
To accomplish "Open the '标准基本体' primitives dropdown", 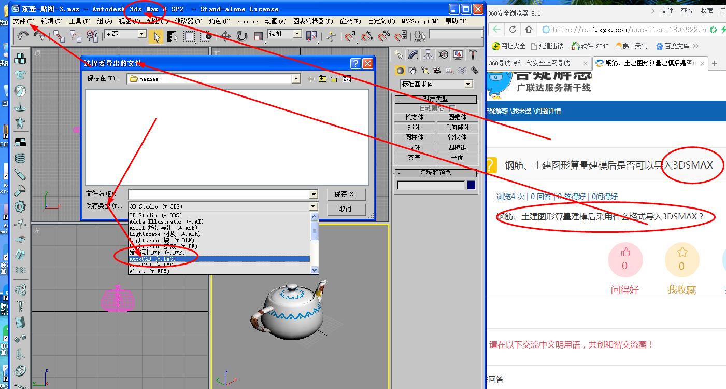I will coord(436,84).
